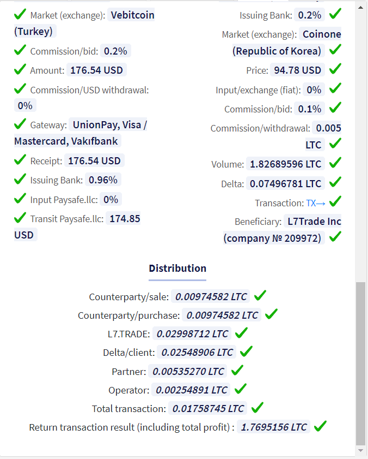This screenshot has width=368, height=459.
Task: Click checkmark beside Market Vebitcoin
Action: [20, 14]
